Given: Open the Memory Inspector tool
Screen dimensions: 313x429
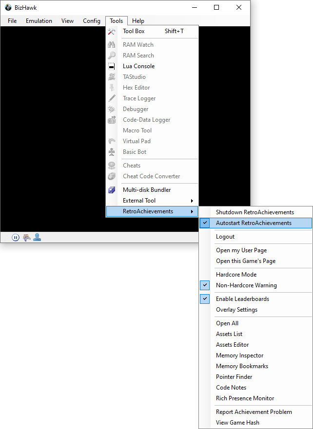Looking at the screenshot, I should [x=239, y=355].
